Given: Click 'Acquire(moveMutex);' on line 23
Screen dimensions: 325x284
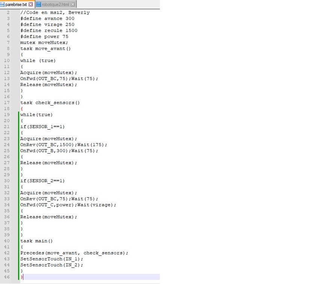Looking at the screenshot, I should 49,139.
